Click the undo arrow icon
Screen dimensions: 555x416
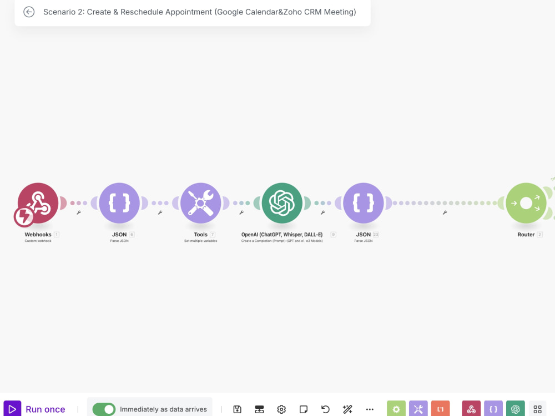pos(325,409)
